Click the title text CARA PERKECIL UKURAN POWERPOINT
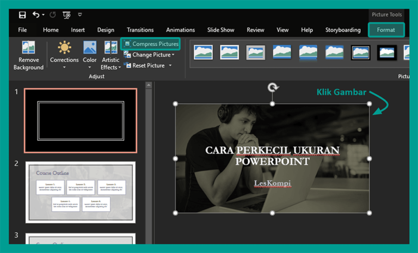This screenshot has width=418, height=253. (272, 156)
